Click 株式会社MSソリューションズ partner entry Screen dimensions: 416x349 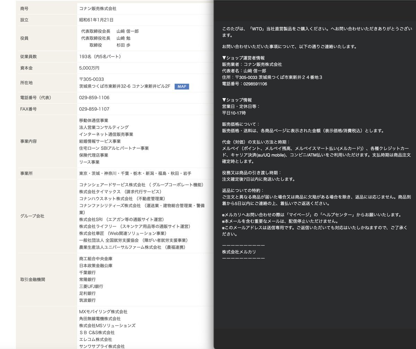(x=107, y=326)
